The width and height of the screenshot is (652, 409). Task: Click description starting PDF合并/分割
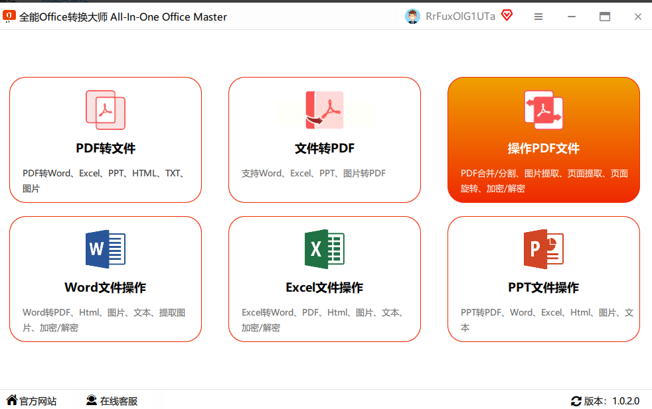(x=544, y=181)
